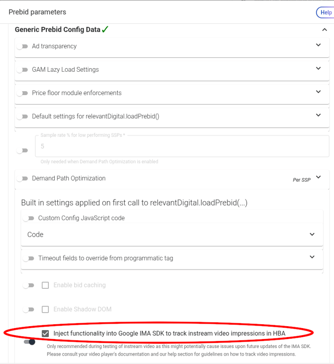The width and height of the screenshot is (334, 364).
Task: Expand Demand Path Optimization Per SSP chevron
Action: [x=319, y=177]
